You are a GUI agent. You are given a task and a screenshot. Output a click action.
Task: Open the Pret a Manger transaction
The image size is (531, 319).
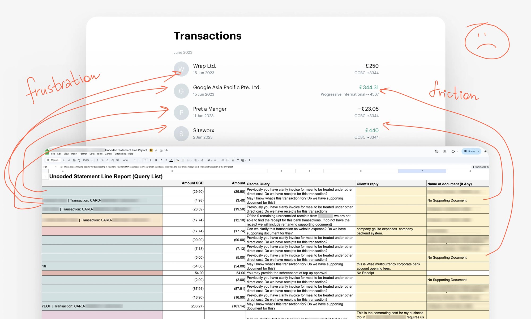[x=276, y=112]
